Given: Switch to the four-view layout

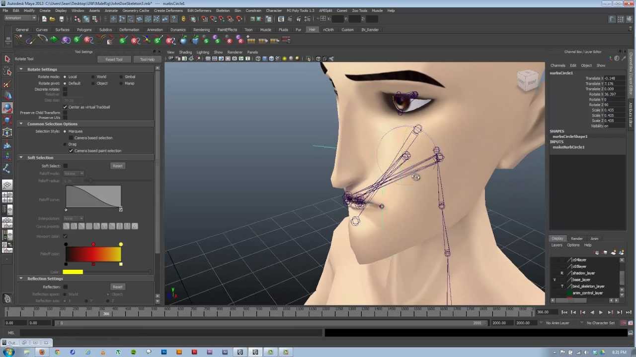Looking at the screenshot, I should tap(7, 197).
